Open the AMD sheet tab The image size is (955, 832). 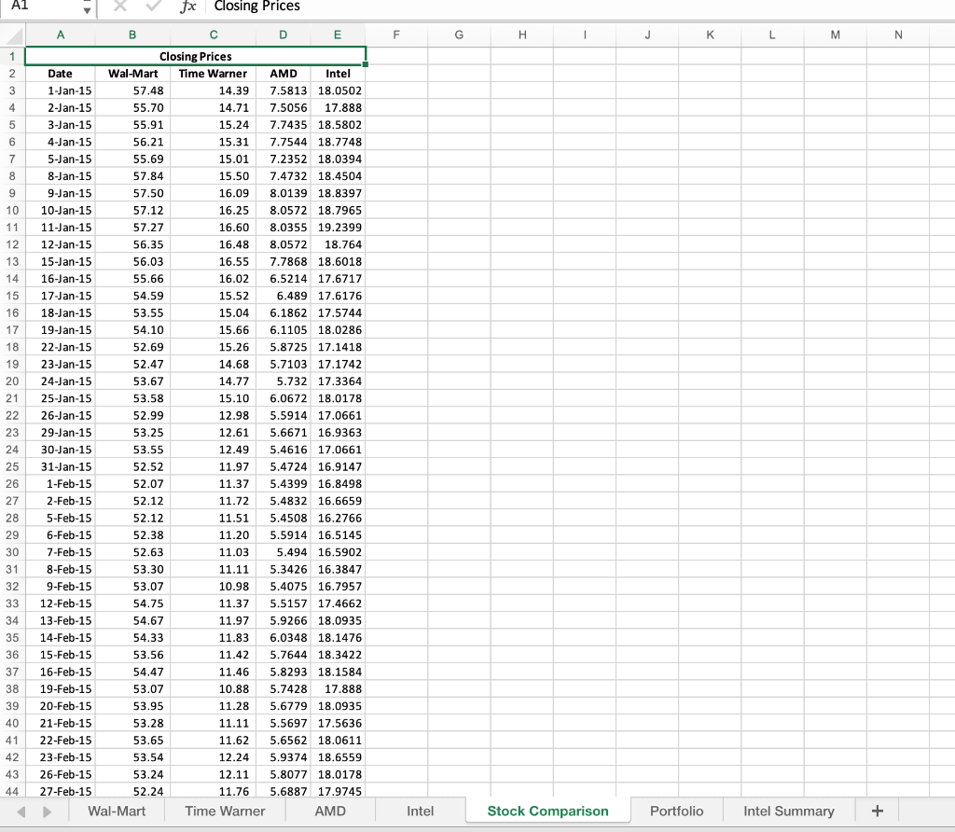[x=330, y=811]
